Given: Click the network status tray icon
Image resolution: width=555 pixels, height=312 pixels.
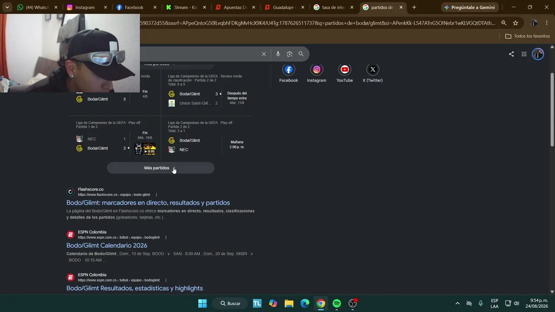Looking at the screenshot, I should 508,303.
